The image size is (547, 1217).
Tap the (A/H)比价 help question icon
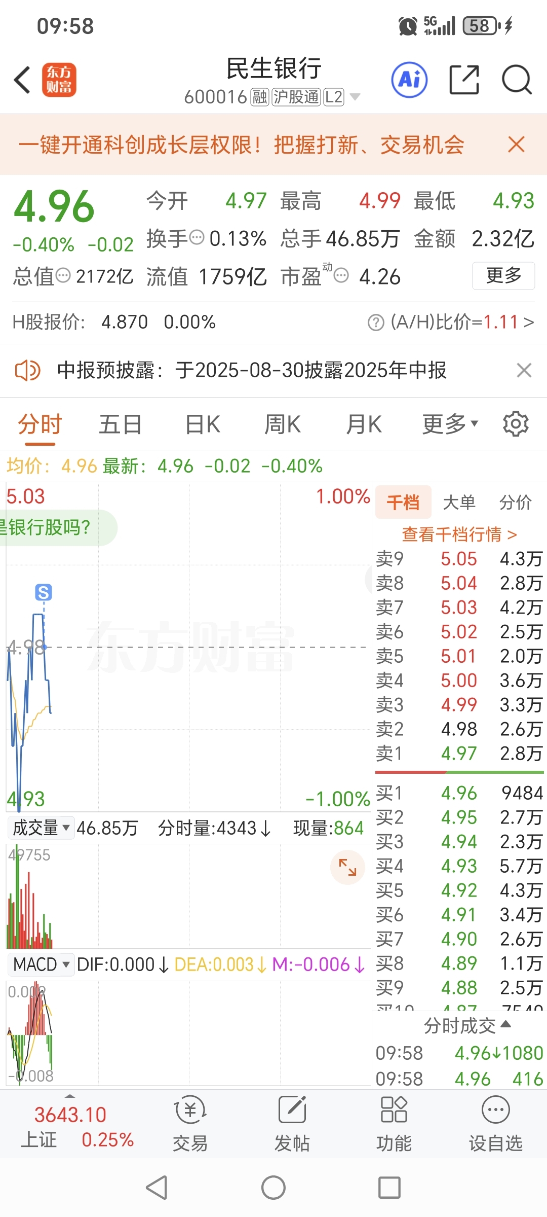pos(376,323)
